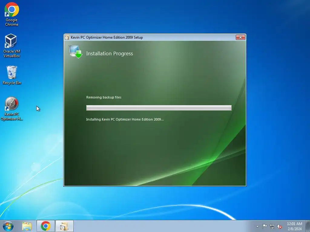The height and width of the screenshot is (232, 310).
Task: Click the 'Installation Progress' heading text
Action: coord(110,54)
